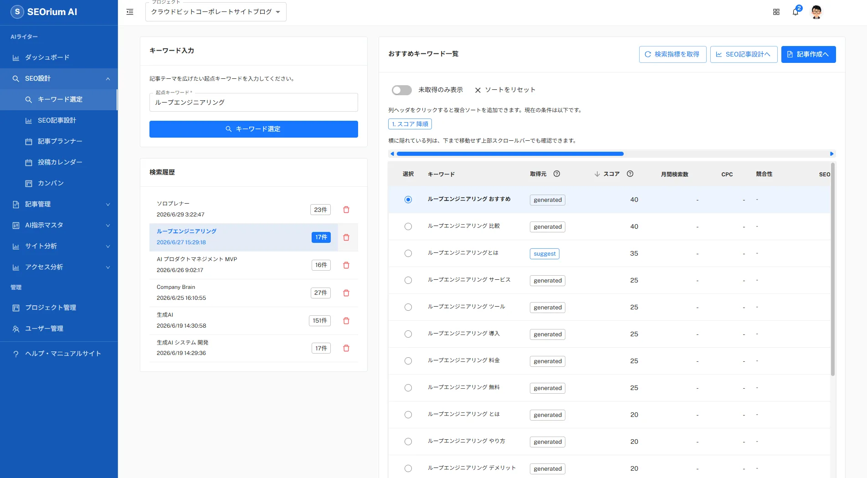Select radio for ループエンジニアリング 比較
867x478 pixels.
(x=408, y=226)
